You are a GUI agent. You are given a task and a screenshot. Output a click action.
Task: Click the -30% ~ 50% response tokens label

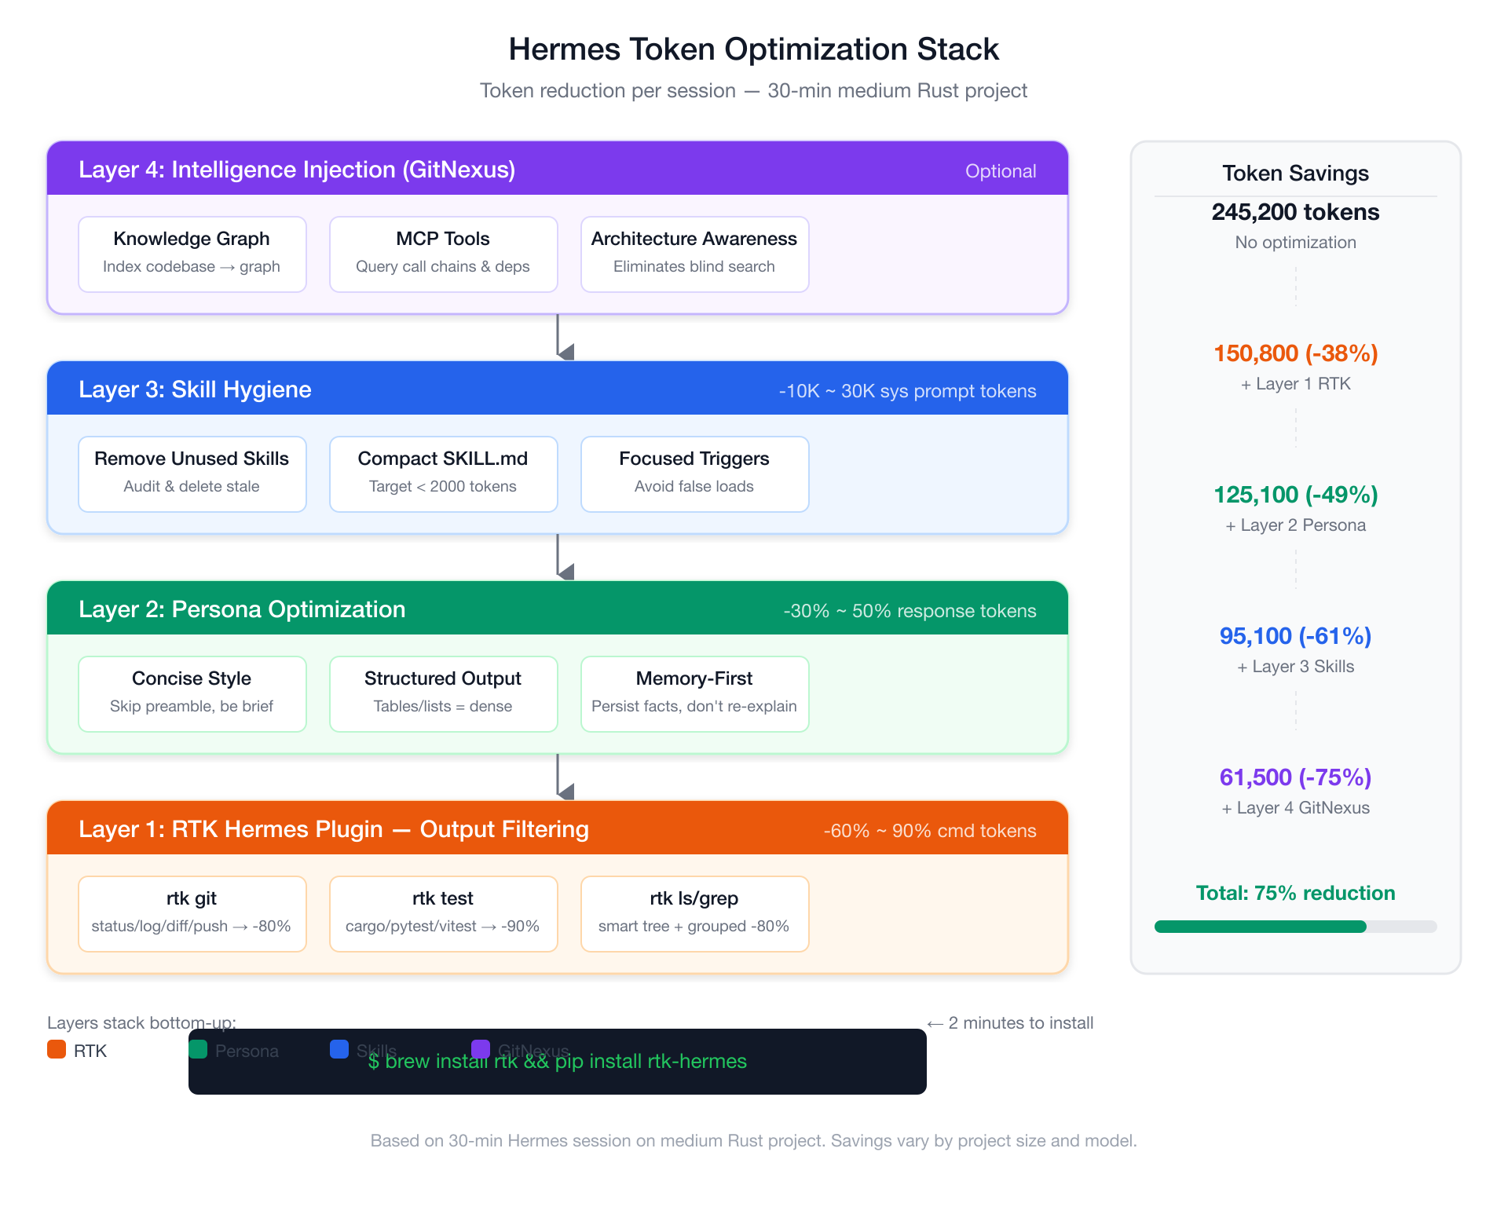point(910,611)
